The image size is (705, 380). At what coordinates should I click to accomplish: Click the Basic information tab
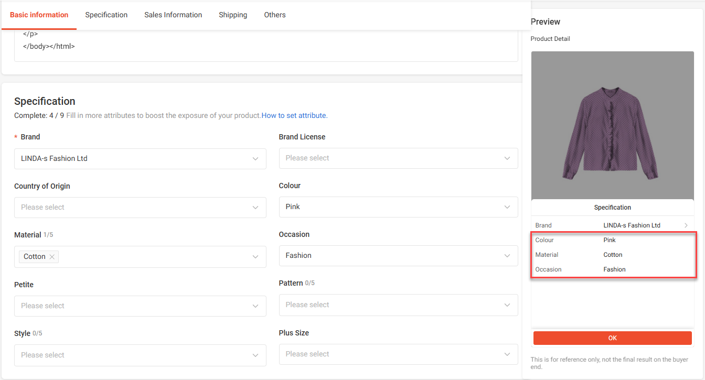[x=39, y=15]
